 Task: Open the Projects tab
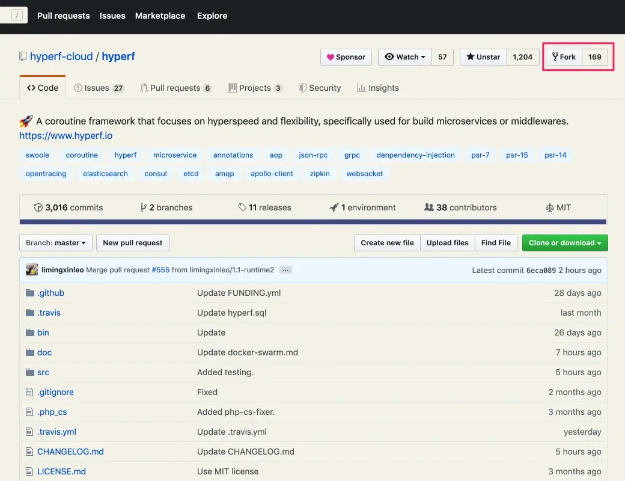(255, 88)
